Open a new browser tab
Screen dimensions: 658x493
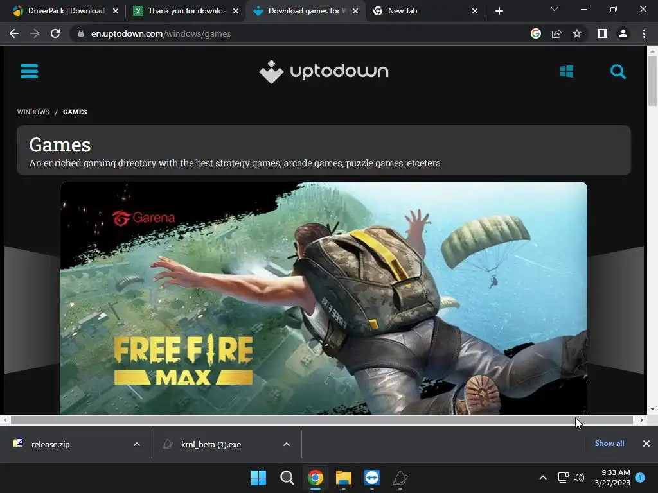(499, 11)
